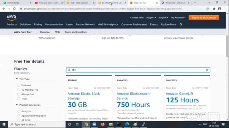Click the Contact Sales link

click(137, 17)
